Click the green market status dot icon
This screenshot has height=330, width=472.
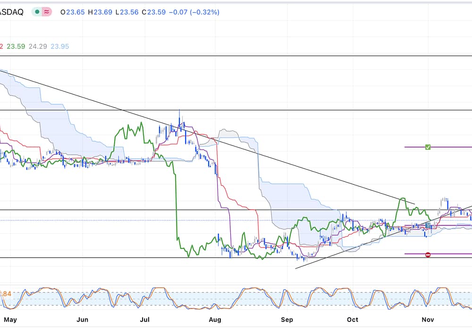[37, 12]
